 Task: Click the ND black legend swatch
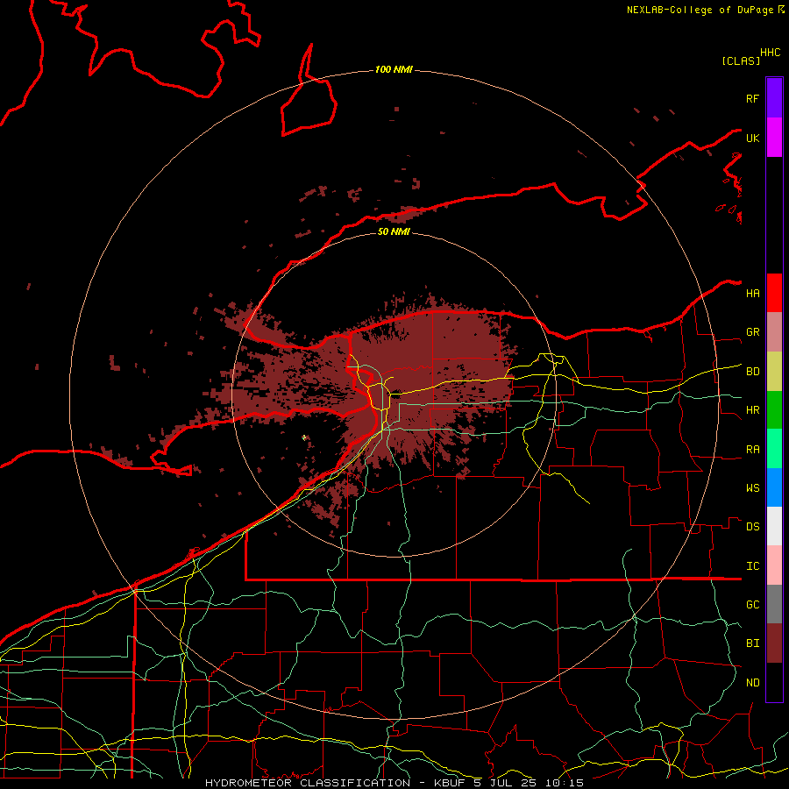[x=774, y=682]
